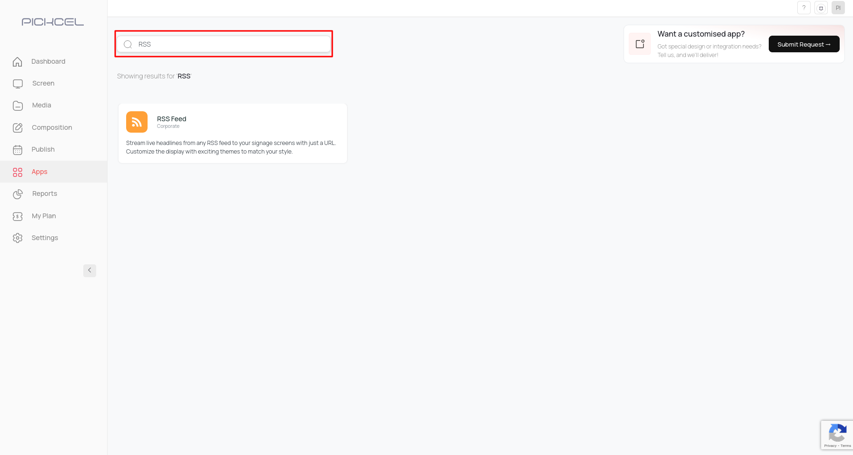This screenshot has height=455, width=853.
Task: Select the Apps grid icon
Action: [x=18, y=172]
